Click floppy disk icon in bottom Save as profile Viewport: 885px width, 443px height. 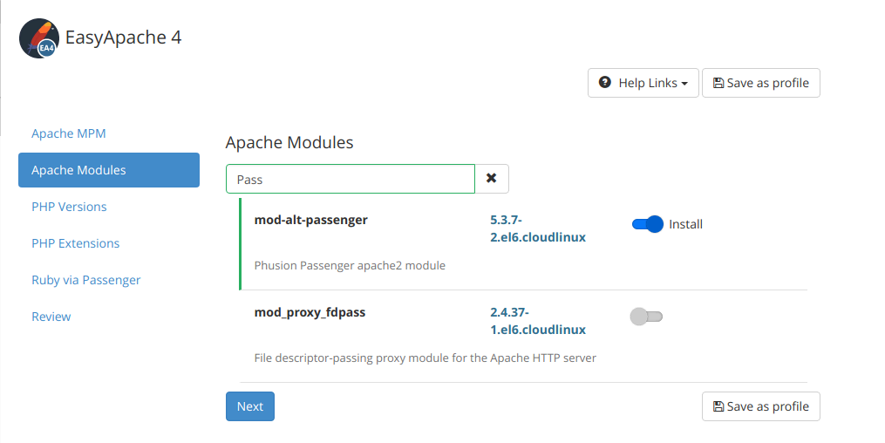pyautogui.click(x=718, y=406)
